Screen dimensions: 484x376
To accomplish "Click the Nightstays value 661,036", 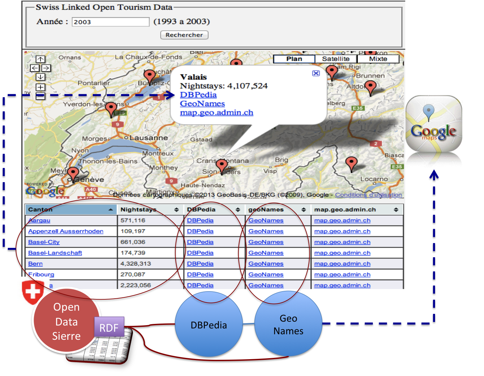I will (x=133, y=242).
